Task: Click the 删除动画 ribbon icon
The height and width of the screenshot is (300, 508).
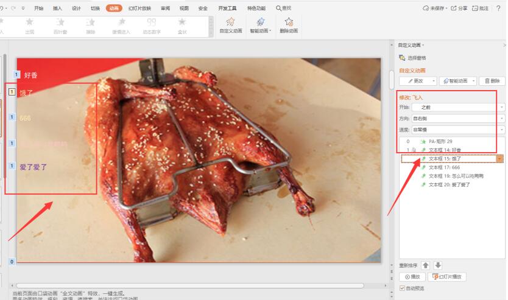Action: [288, 22]
